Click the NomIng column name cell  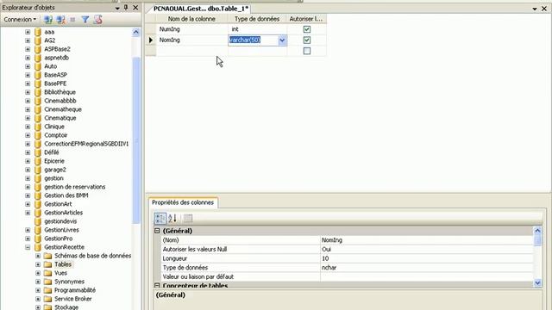[x=191, y=40]
